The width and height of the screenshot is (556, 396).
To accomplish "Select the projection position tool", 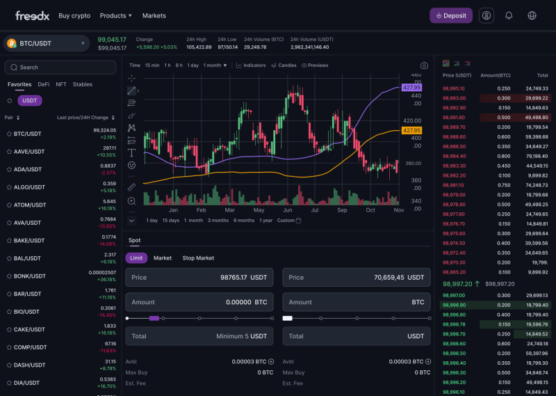I will click(x=131, y=141).
